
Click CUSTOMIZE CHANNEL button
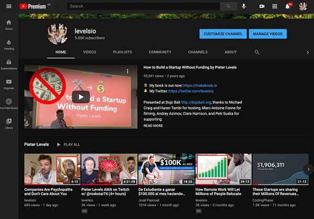click(x=223, y=34)
